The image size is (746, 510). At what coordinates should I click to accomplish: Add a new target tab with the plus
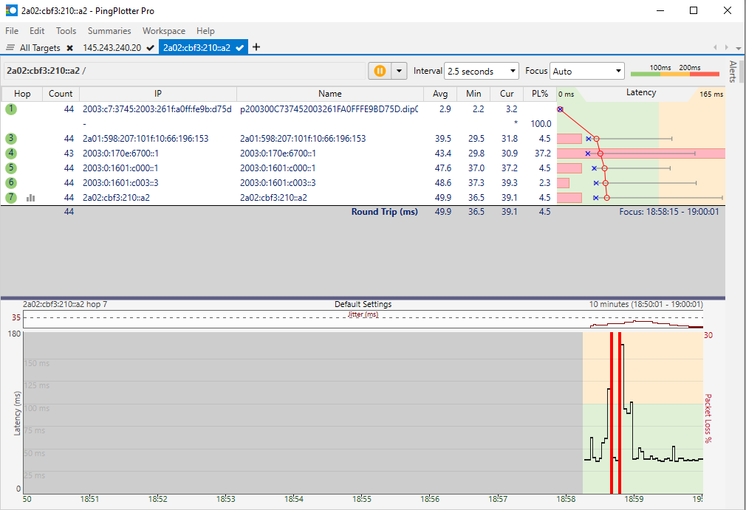click(256, 47)
